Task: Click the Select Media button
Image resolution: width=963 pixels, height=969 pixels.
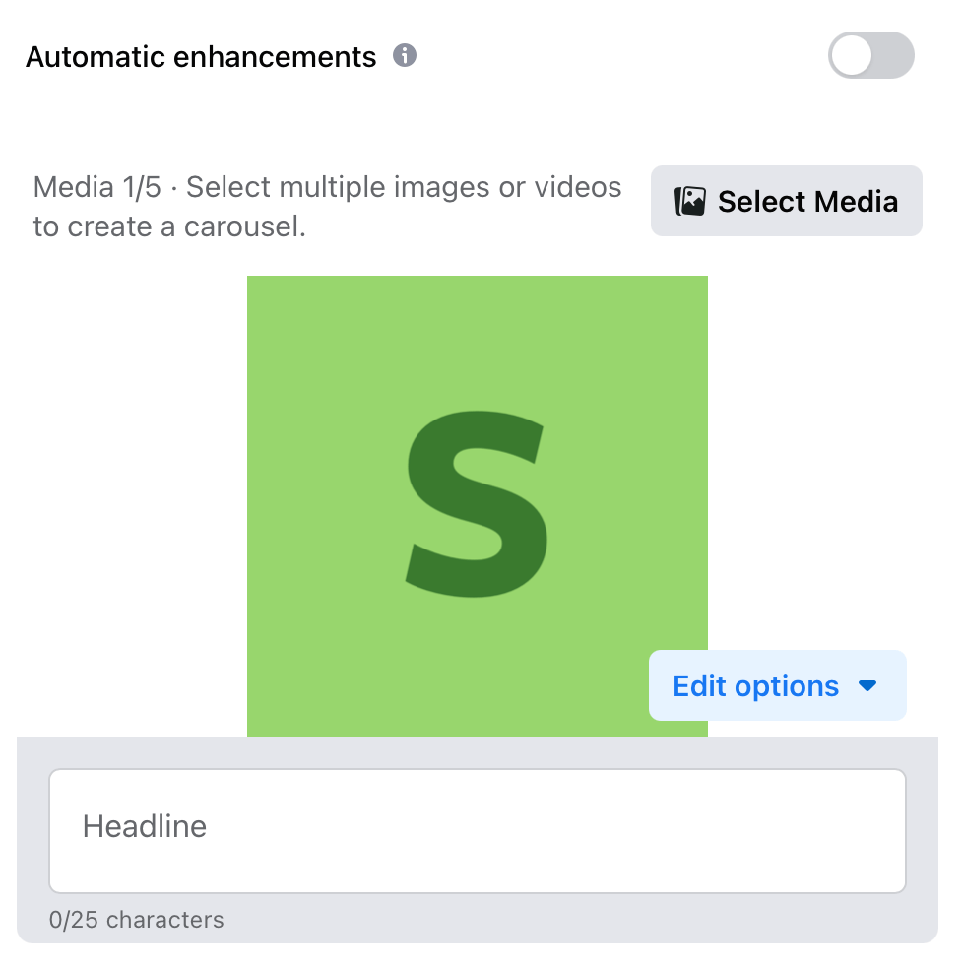Action: point(786,201)
